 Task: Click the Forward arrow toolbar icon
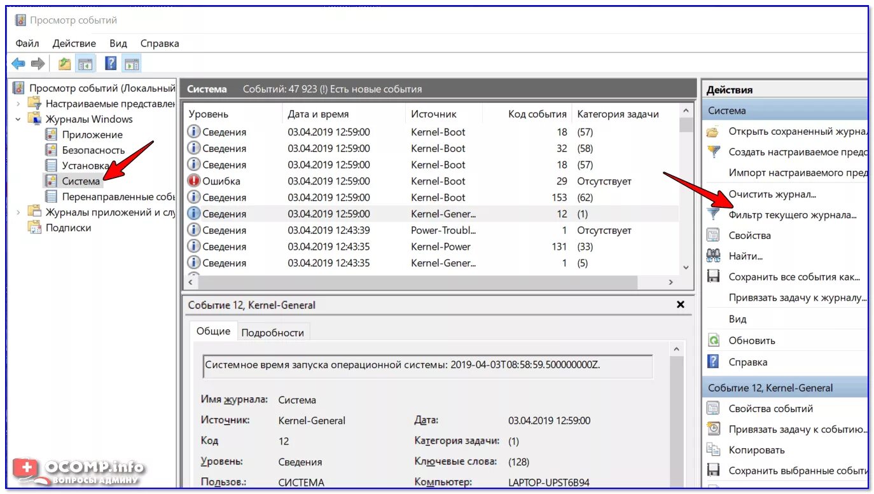click(38, 64)
